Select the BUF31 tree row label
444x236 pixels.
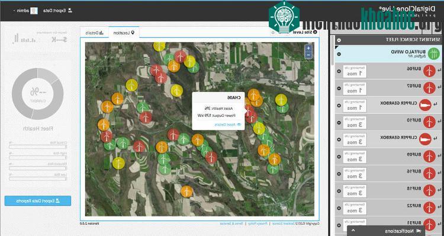414,222
